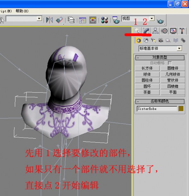Select the Lights category icon
Image resolution: width=189 pixels, height=196 pixels.
tap(153, 41)
